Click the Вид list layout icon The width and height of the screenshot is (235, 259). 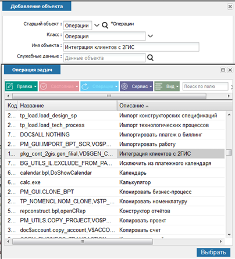tap(159, 87)
